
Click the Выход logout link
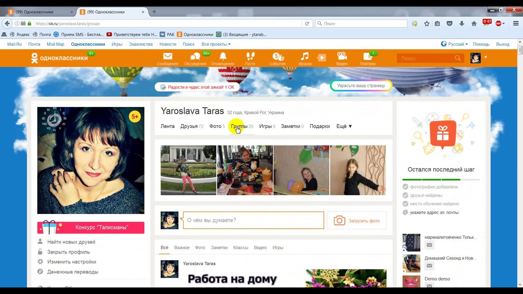coord(503,44)
